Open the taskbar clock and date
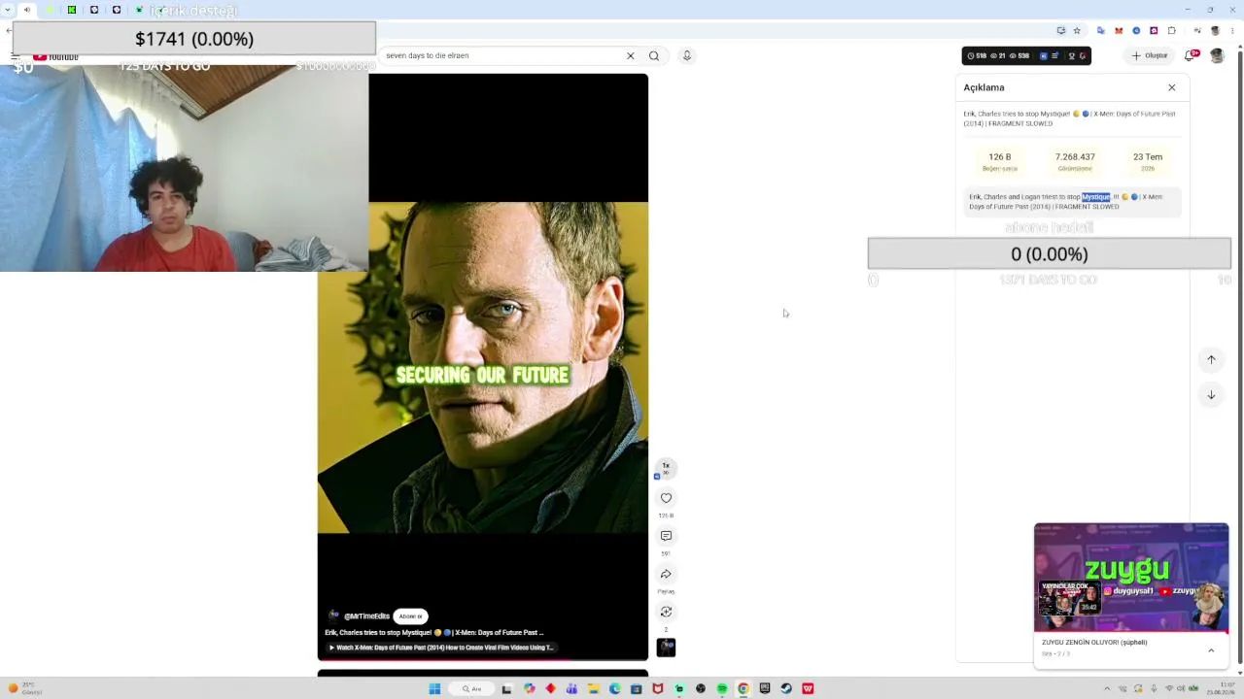This screenshot has height=699, width=1244. 1222,688
